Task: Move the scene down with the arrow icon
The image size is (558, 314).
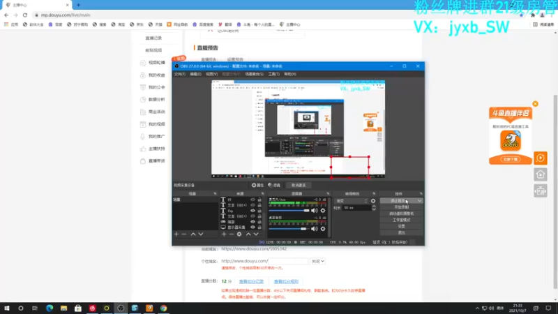Action: 201,234
